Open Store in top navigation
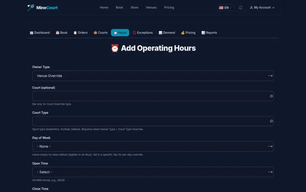This screenshot has height=192, width=306. point(135,7)
